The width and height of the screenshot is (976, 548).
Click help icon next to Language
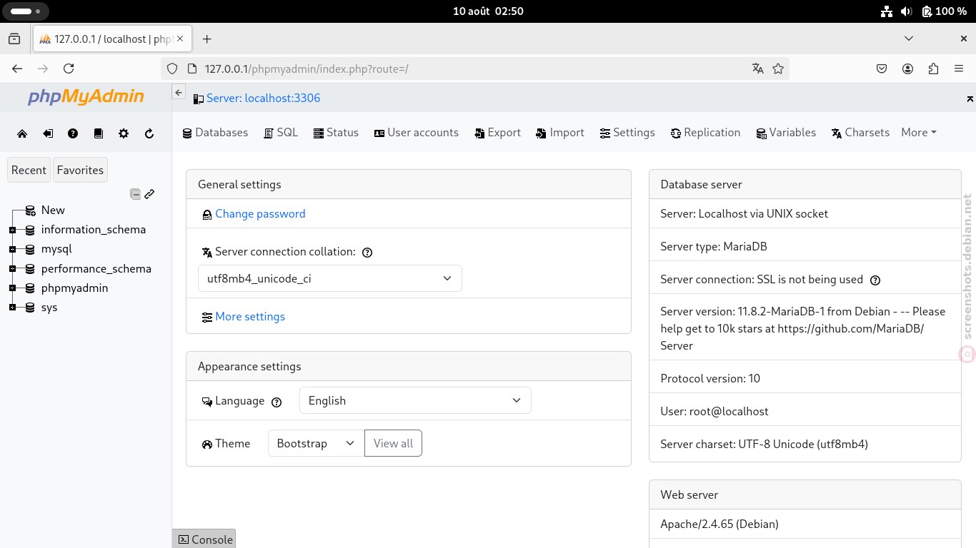click(277, 402)
